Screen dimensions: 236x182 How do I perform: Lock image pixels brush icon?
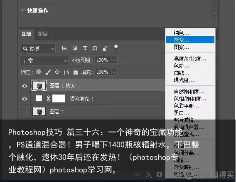(x=48, y=72)
